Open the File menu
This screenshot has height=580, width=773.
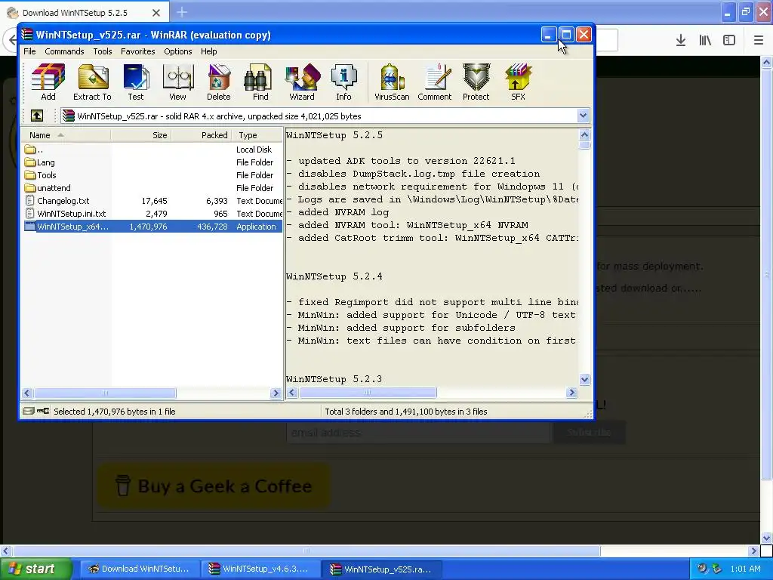pos(29,51)
